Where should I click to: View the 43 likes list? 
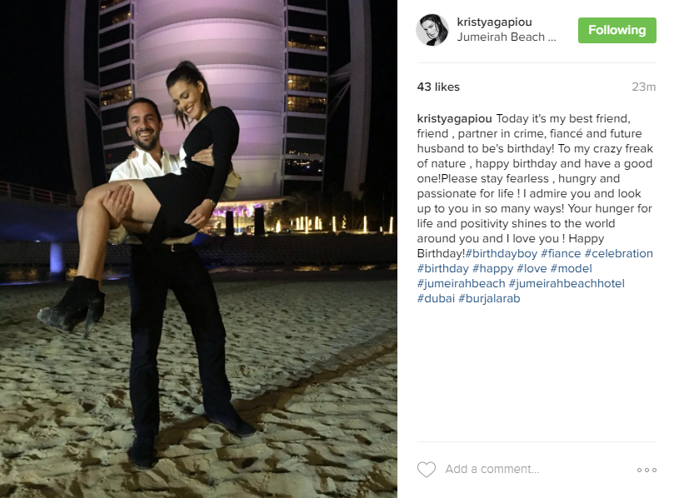coord(438,87)
